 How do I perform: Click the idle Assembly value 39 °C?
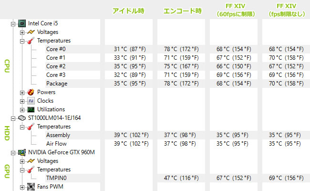[x=131, y=135]
